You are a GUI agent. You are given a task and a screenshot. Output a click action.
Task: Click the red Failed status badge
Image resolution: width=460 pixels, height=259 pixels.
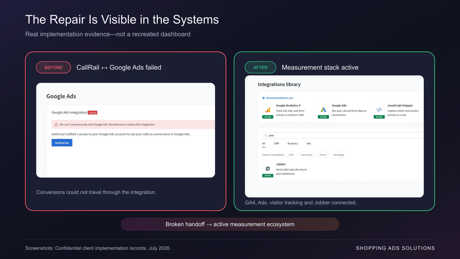point(93,113)
